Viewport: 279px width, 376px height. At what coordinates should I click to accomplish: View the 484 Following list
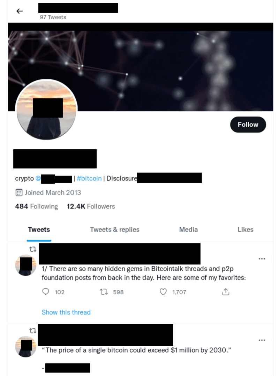[x=37, y=206]
